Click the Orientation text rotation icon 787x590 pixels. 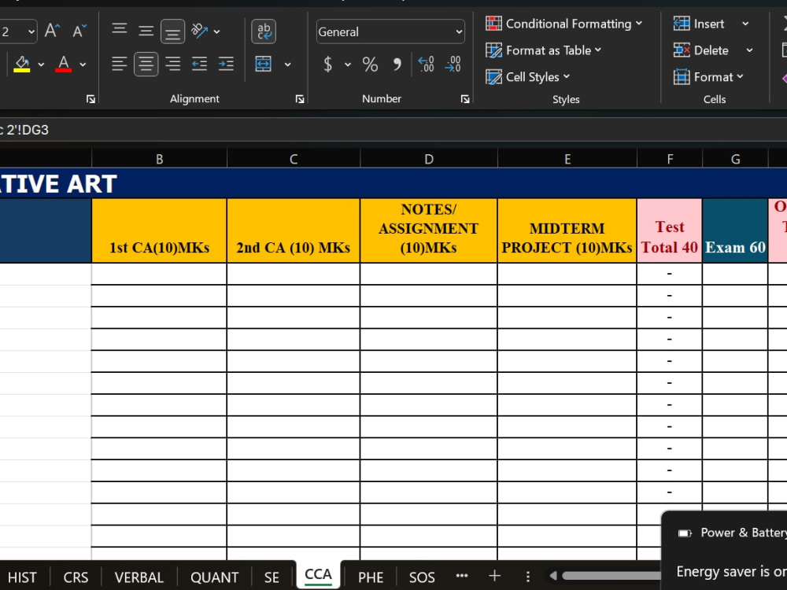(199, 31)
